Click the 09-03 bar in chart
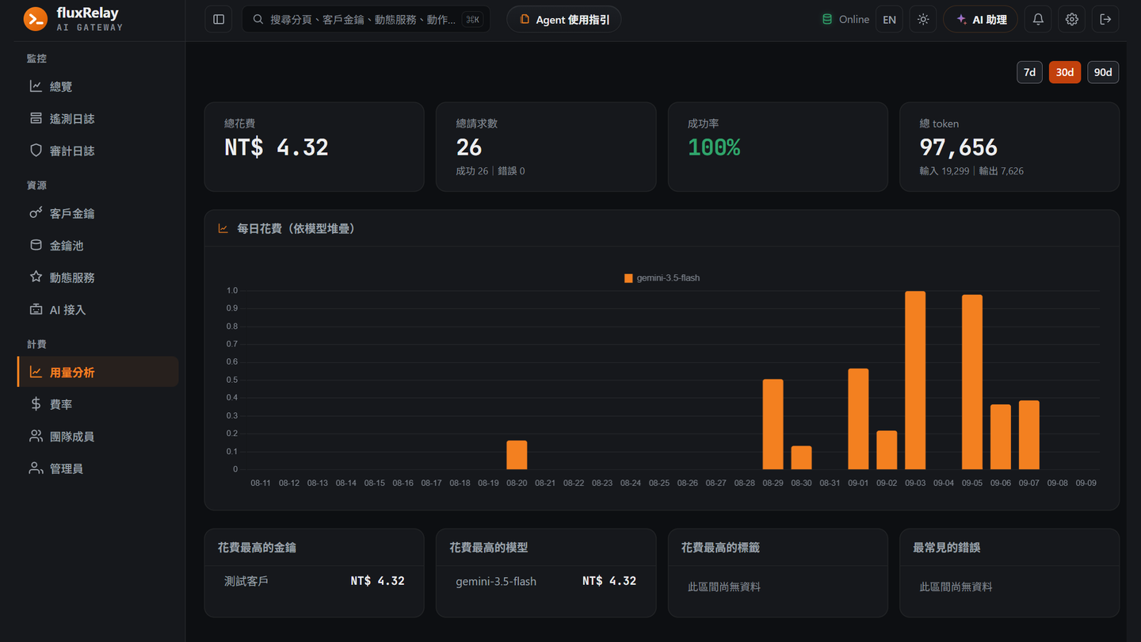This screenshot has width=1141, height=642. tap(915, 380)
